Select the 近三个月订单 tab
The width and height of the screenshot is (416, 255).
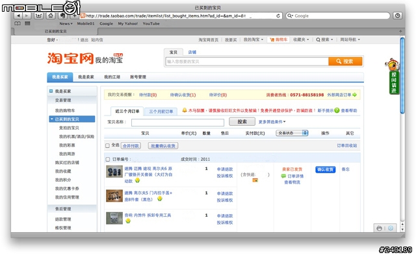pos(127,111)
